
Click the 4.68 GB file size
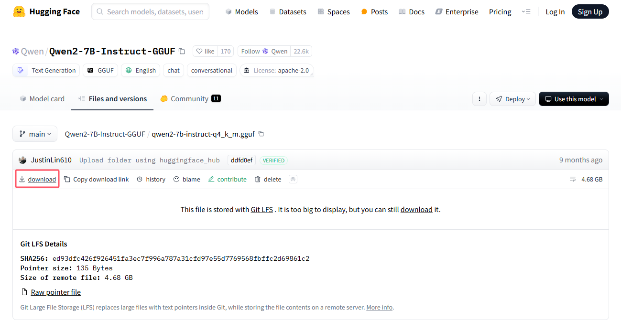coord(591,179)
